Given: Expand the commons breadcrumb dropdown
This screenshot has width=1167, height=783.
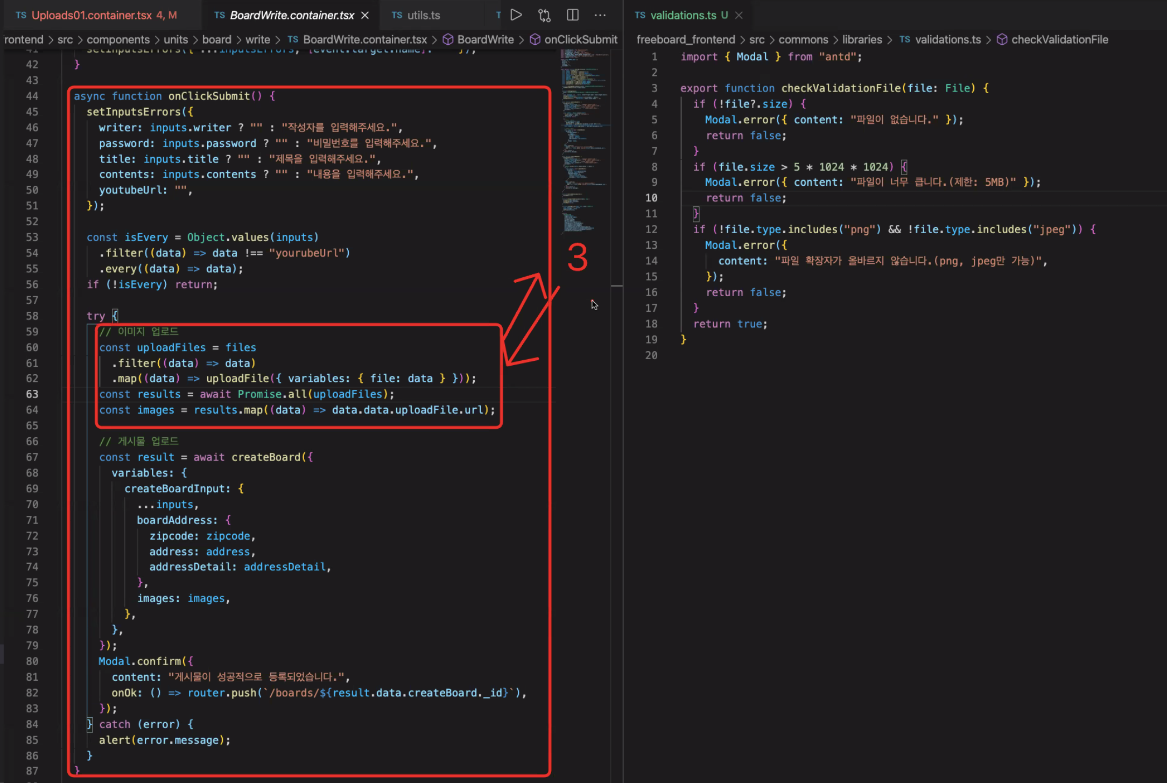Looking at the screenshot, I should coord(803,40).
